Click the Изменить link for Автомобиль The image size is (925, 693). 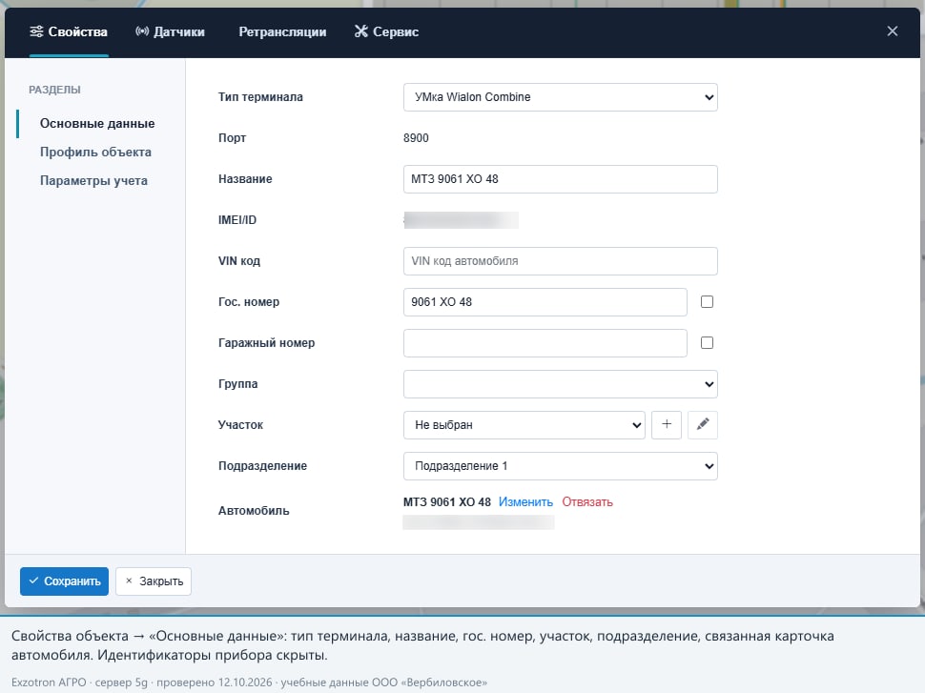point(525,502)
